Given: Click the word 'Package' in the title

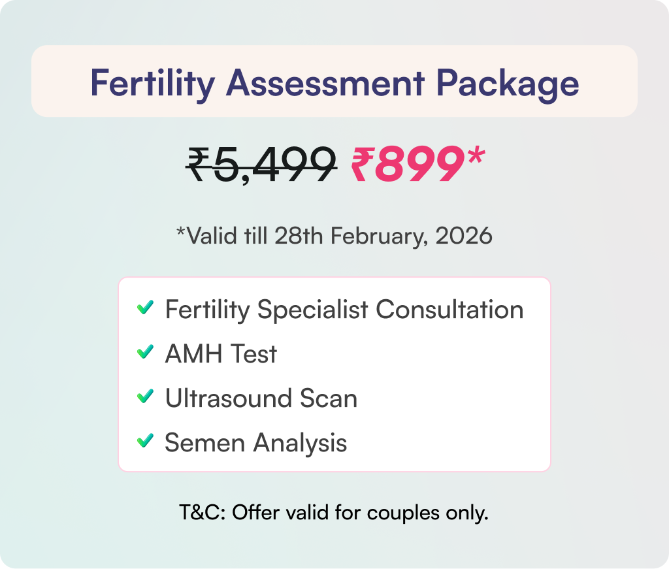Looking at the screenshot, I should (x=507, y=82).
